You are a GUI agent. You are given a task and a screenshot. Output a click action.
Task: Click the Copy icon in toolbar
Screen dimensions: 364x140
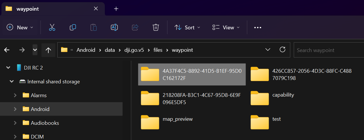pyautogui.click(x=73, y=28)
